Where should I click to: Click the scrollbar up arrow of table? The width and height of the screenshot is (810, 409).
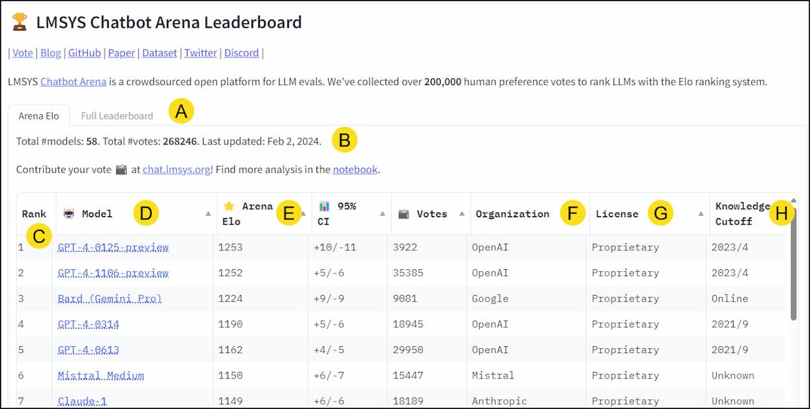794,200
